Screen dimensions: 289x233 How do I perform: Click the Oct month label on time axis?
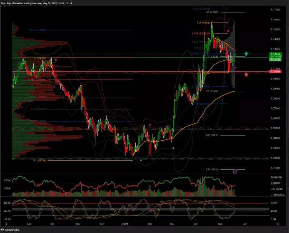click(52, 224)
